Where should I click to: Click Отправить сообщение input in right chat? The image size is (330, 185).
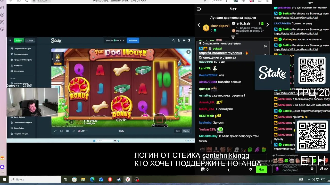point(294,169)
